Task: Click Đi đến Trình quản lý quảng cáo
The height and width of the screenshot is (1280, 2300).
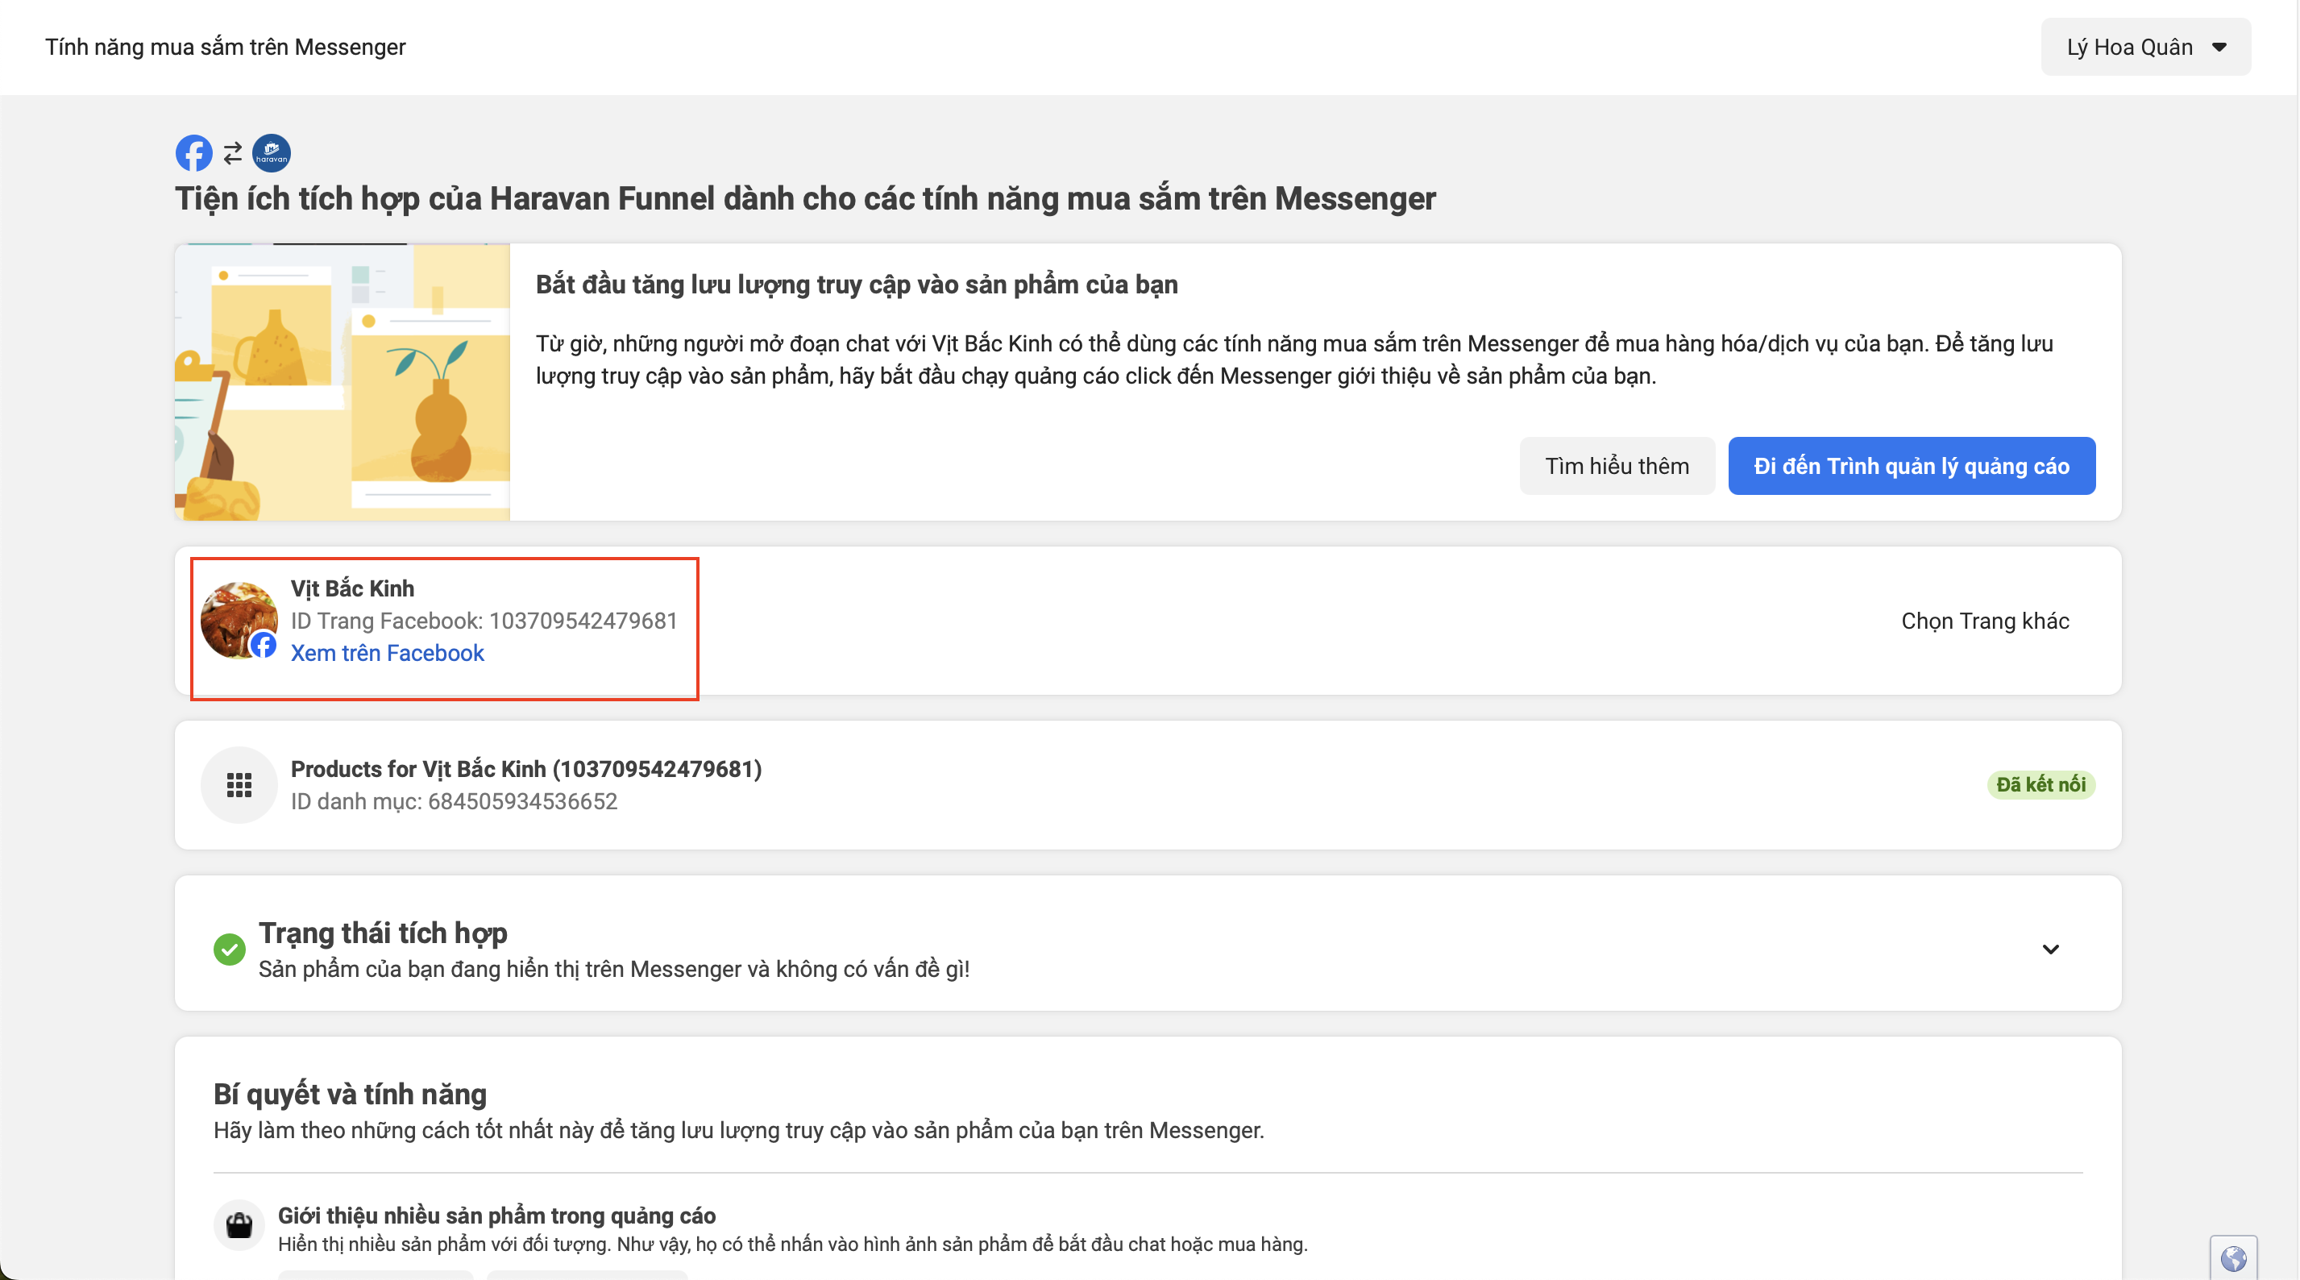Action: click(x=1911, y=465)
